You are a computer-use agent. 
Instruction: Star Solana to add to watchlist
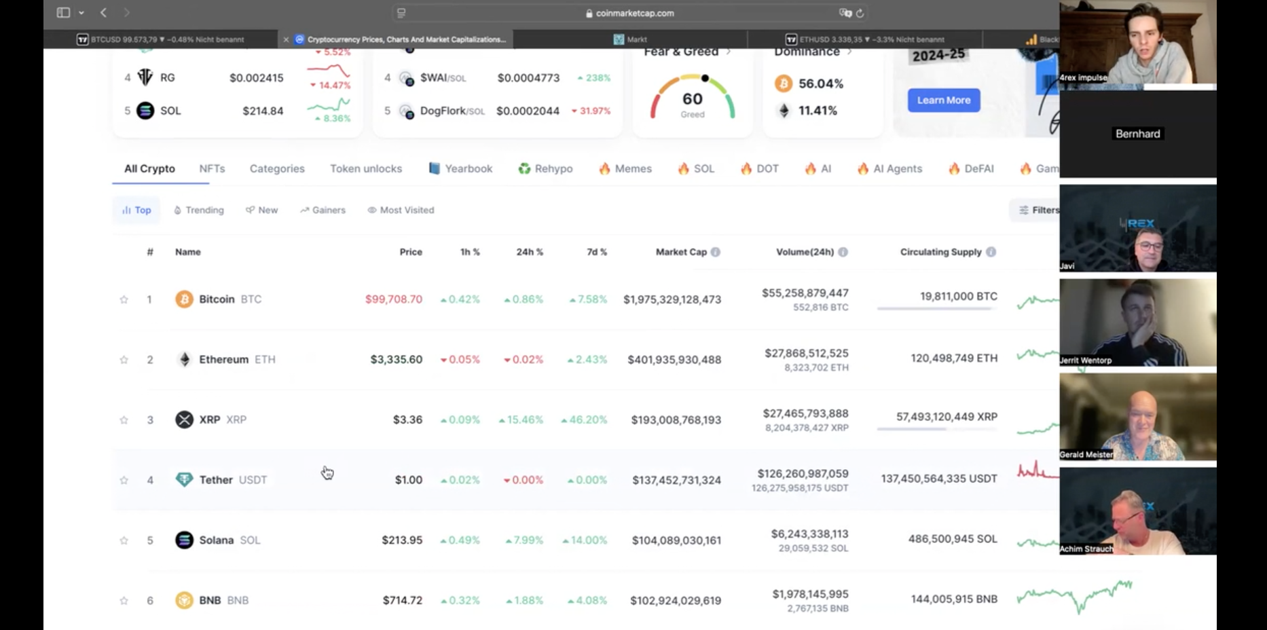(124, 540)
